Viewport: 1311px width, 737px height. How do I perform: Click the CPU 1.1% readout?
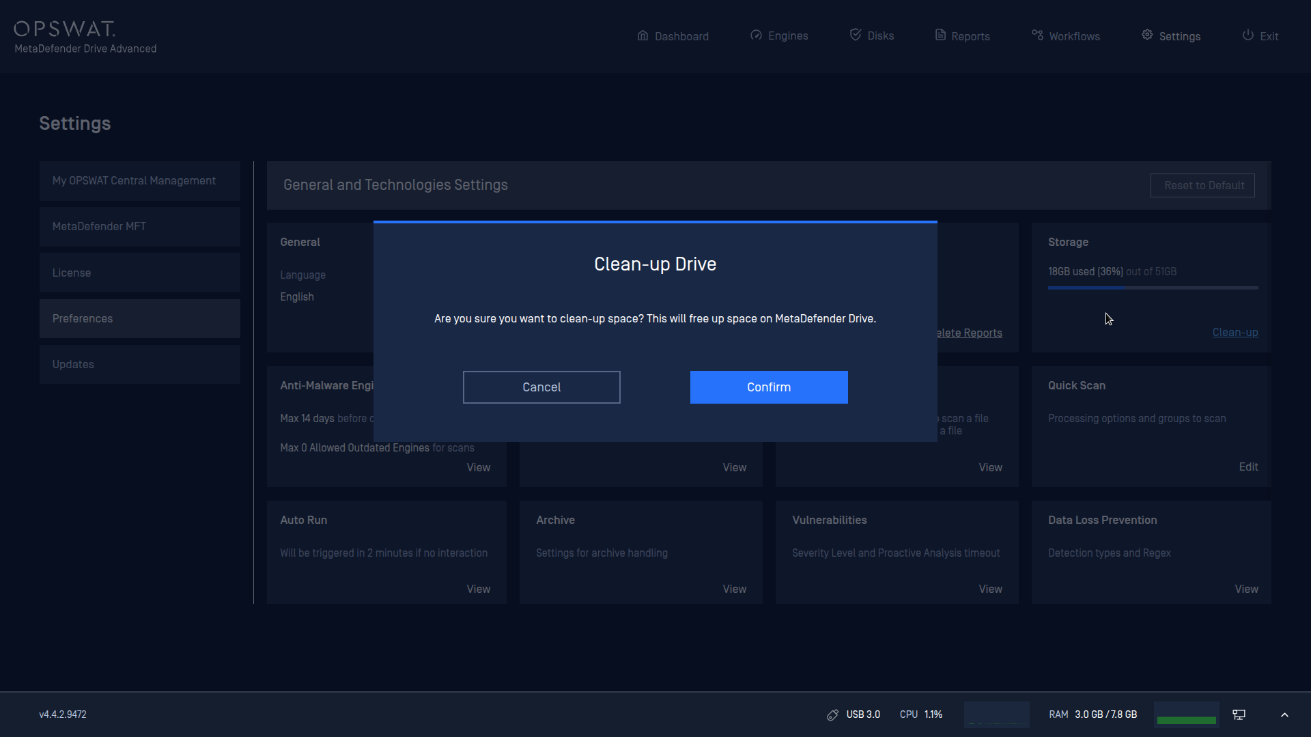(x=921, y=714)
